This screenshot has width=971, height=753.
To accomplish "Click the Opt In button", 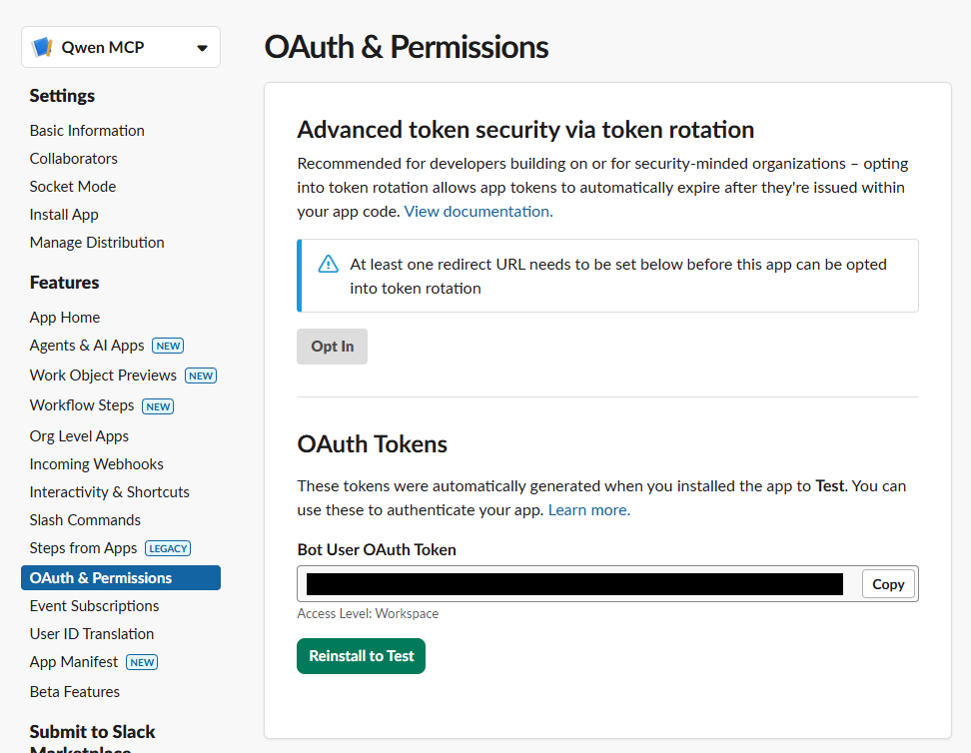I will pos(333,347).
